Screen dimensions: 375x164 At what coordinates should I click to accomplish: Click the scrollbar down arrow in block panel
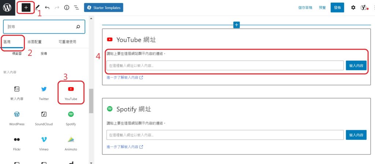coord(91,162)
